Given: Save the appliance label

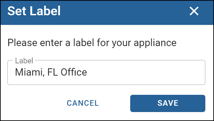Looking at the screenshot, I should click(x=168, y=103).
